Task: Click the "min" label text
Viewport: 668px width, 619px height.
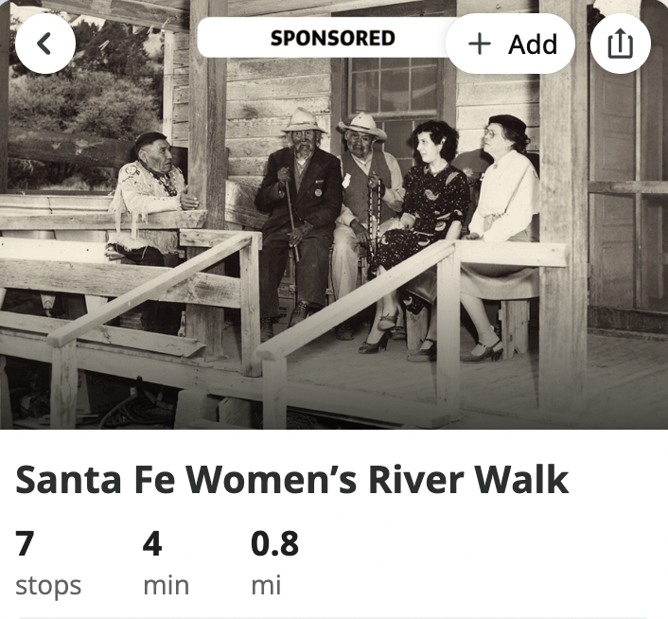Action: pyautogui.click(x=166, y=585)
